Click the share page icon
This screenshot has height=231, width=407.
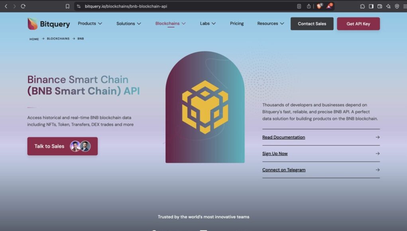click(x=309, y=6)
